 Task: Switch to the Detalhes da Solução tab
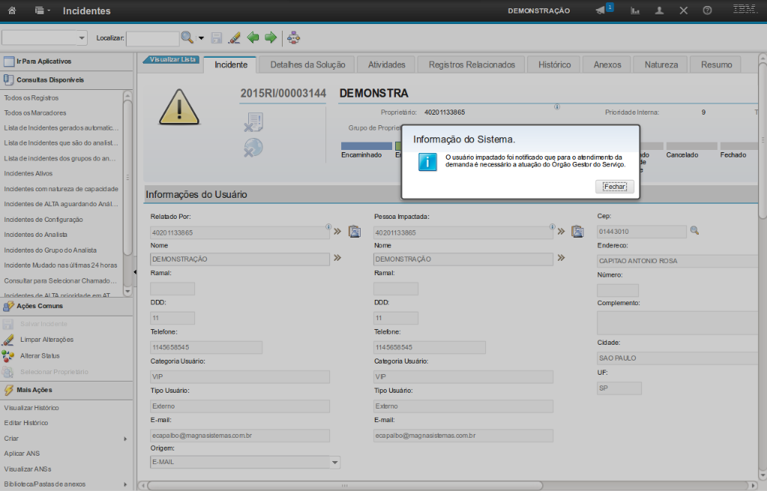[x=307, y=64]
